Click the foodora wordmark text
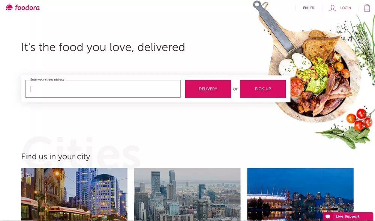375x221 pixels. tap(27, 7)
